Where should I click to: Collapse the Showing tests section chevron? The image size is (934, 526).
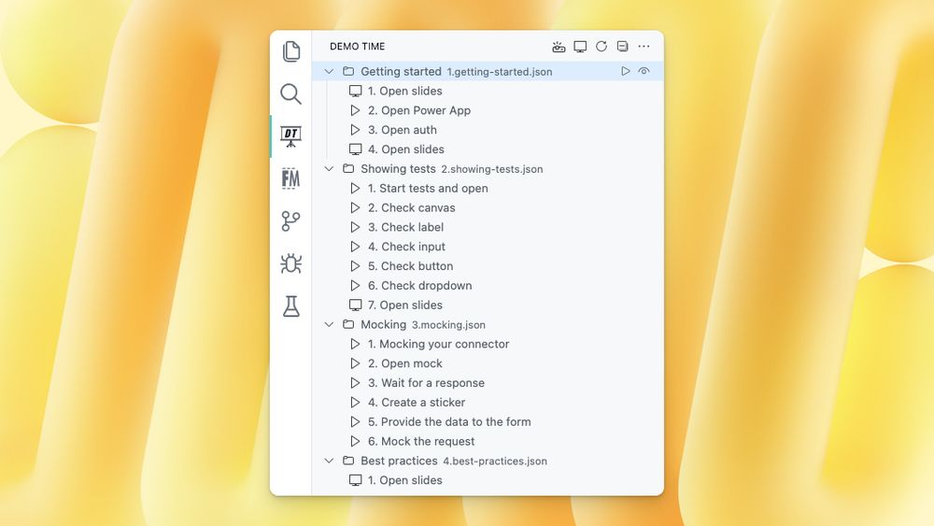tap(329, 168)
